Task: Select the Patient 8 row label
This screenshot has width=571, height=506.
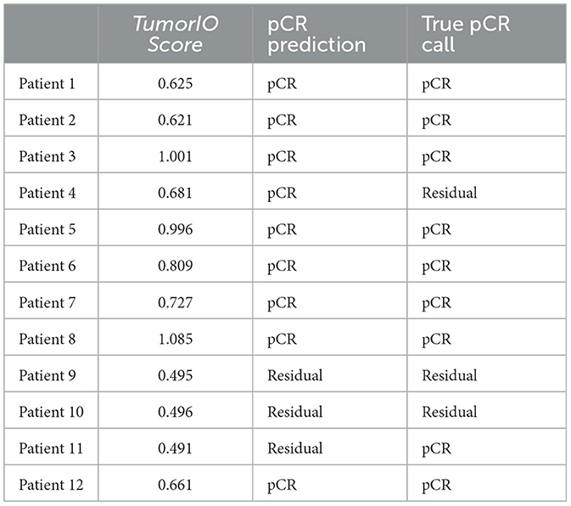Action: (48, 339)
